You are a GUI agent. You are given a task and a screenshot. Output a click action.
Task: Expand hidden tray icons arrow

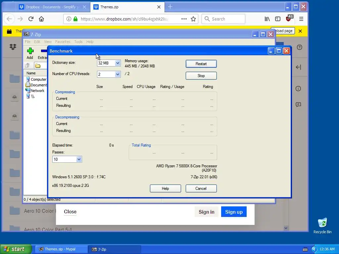point(314,249)
